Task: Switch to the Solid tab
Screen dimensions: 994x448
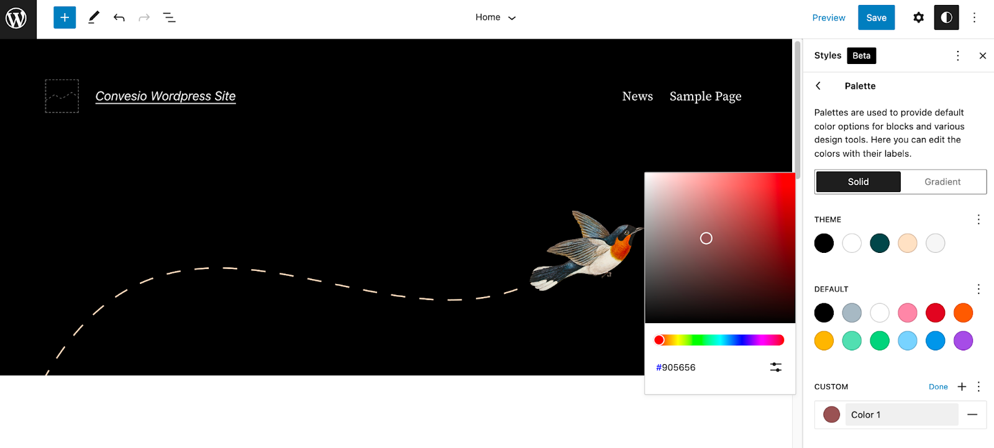Action: [x=858, y=181]
